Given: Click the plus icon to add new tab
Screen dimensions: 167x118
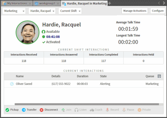Looking at the screenshot, I should (109, 3).
